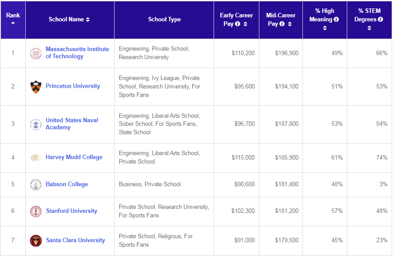393x256 pixels.
Task: Click the Santa Clara University logo
Action: coord(36,241)
